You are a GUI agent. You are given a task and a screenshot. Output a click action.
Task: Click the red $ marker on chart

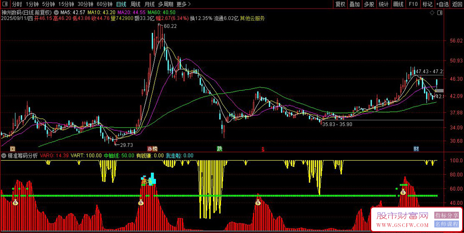click(263, 150)
